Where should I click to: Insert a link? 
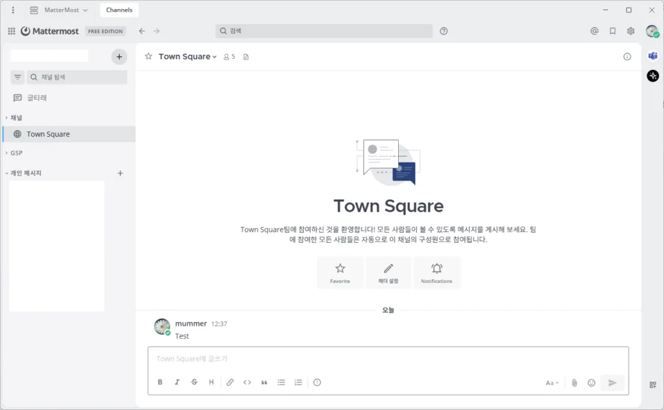230,382
